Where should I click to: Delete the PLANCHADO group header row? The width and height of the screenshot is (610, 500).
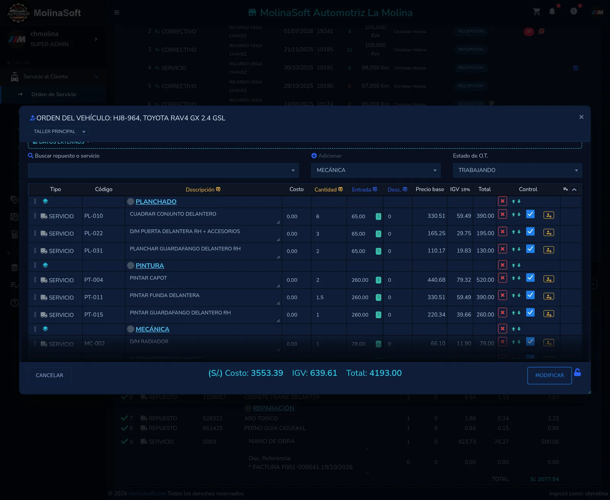tap(502, 201)
